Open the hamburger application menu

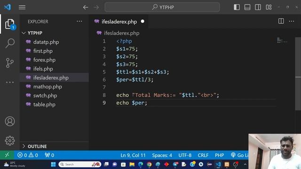pyautogui.click(x=22, y=8)
